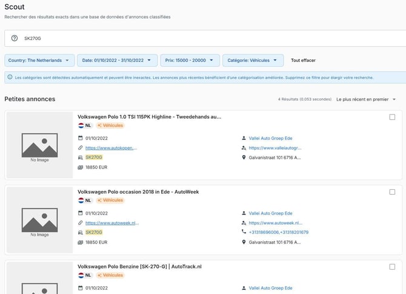Click the phone icon in the AutoWeek listing
Image resolution: width=406 pixels, height=294 pixels.
pyautogui.click(x=244, y=232)
